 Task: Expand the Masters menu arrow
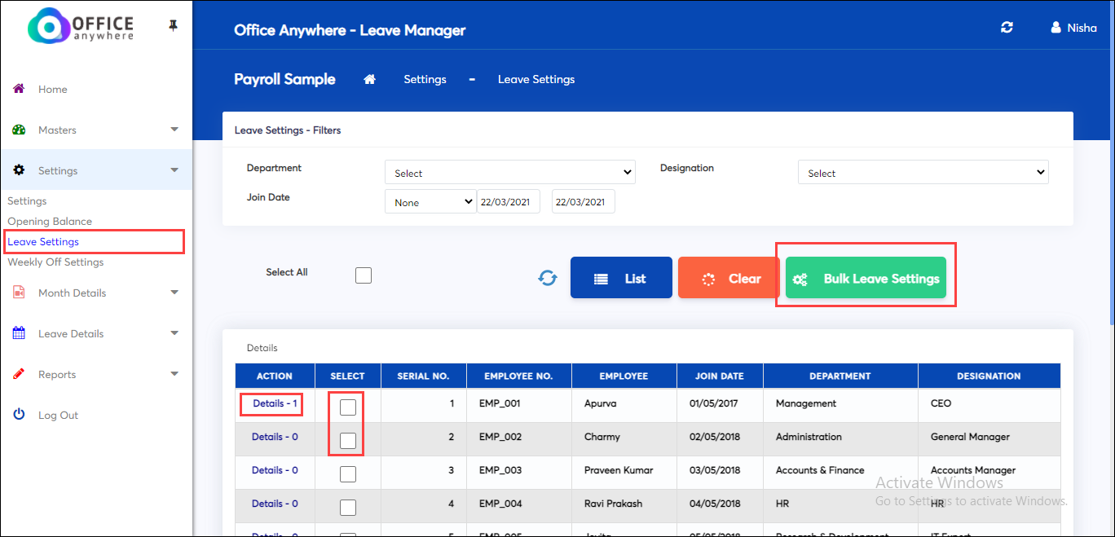click(x=174, y=130)
